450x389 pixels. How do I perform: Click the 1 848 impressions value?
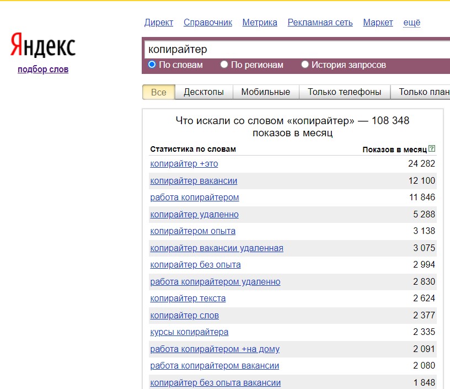tap(425, 382)
